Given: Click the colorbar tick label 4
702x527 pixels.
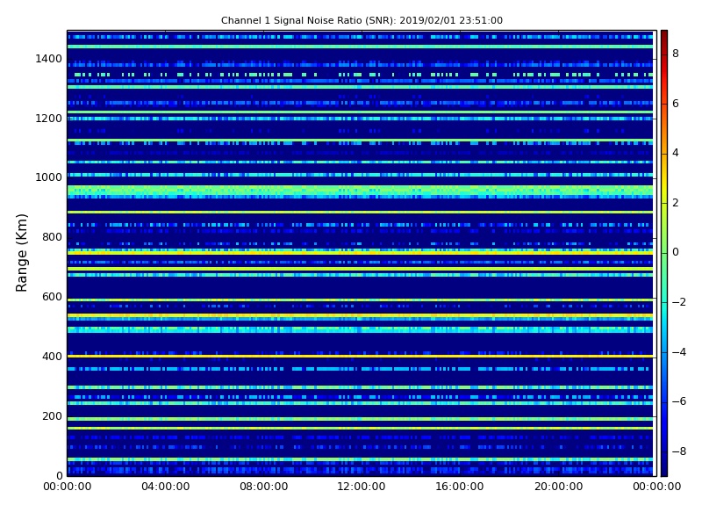Looking at the screenshot, I should point(676,153).
